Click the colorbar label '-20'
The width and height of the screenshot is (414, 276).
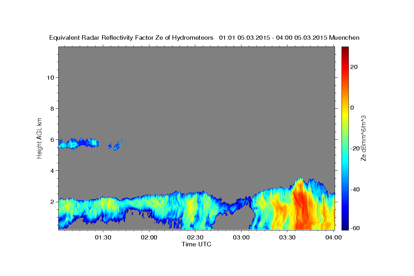tap(355, 148)
